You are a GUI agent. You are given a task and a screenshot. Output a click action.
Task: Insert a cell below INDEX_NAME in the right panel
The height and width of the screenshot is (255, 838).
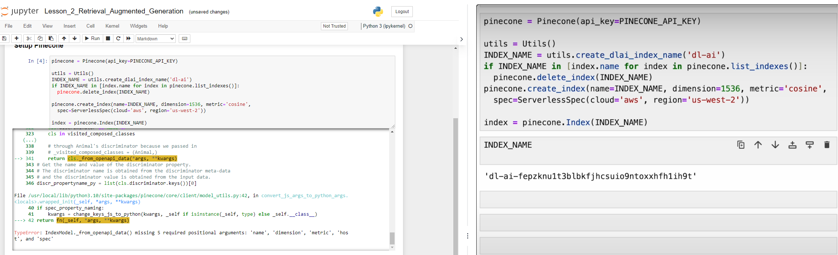[810, 145]
